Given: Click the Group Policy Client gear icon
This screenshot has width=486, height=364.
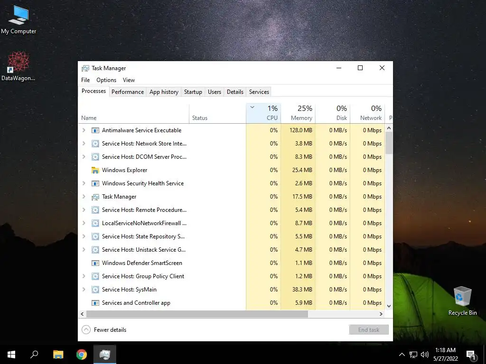Looking at the screenshot, I should [x=95, y=276].
